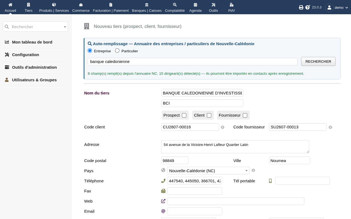Click the info icon beside Code client
The image size is (351, 219).
pos(223,127)
